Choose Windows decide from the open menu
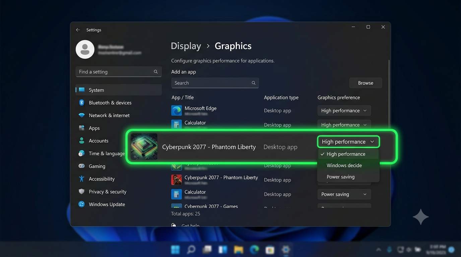Screen dimensions: 461x257 [348, 165]
